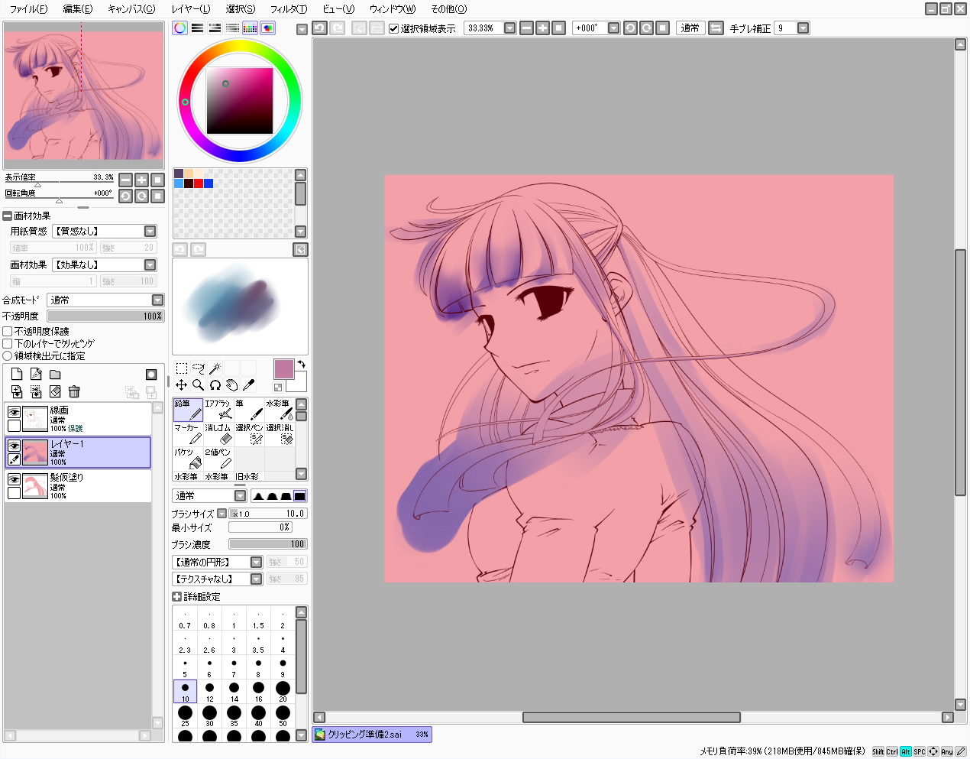The image size is (970, 759).
Task: Open the rotation angle +000° dropdown
Action: (x=613, y=28)
